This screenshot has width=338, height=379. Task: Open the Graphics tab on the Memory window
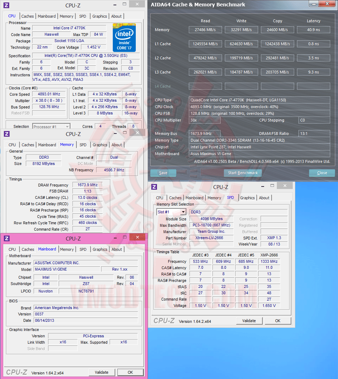pos(100,144)
